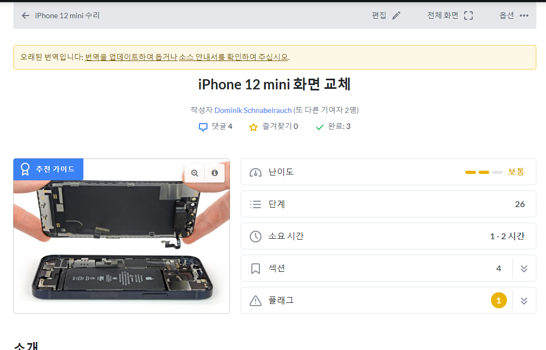Click the three-dot options icon

pyautogui.click(x=524, y=16)
